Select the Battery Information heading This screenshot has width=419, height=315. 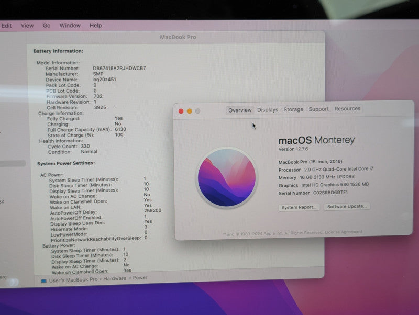pyautogui.click(x=58, y=51)
